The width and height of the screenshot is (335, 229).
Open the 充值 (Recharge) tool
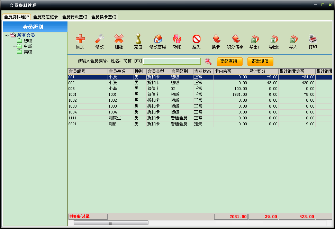[x=138, y=39]
